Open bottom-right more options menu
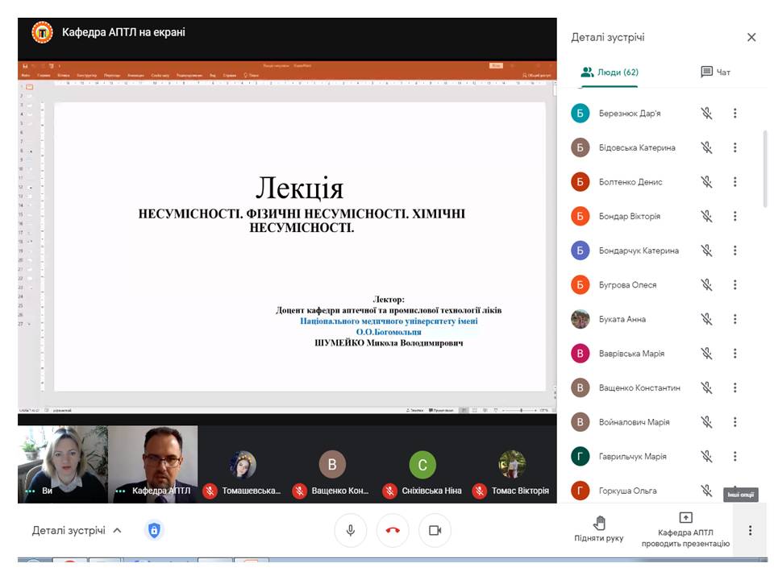 [x=751, y=530]
